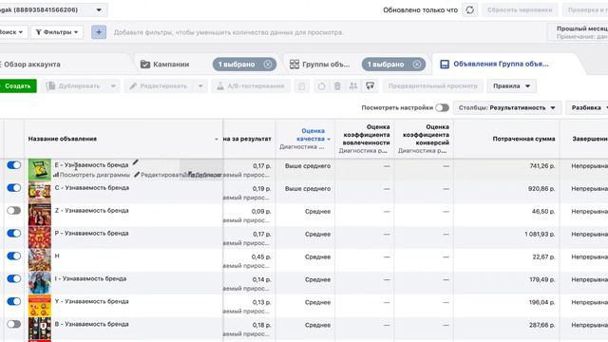This screenshot has height=342, width=608.
Task: Enable ad 'B - Узнаваемость бренда'
Action: click(x=14, y=324)
